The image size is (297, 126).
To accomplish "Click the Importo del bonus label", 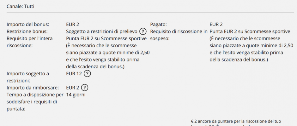I will tap(28, 25).
